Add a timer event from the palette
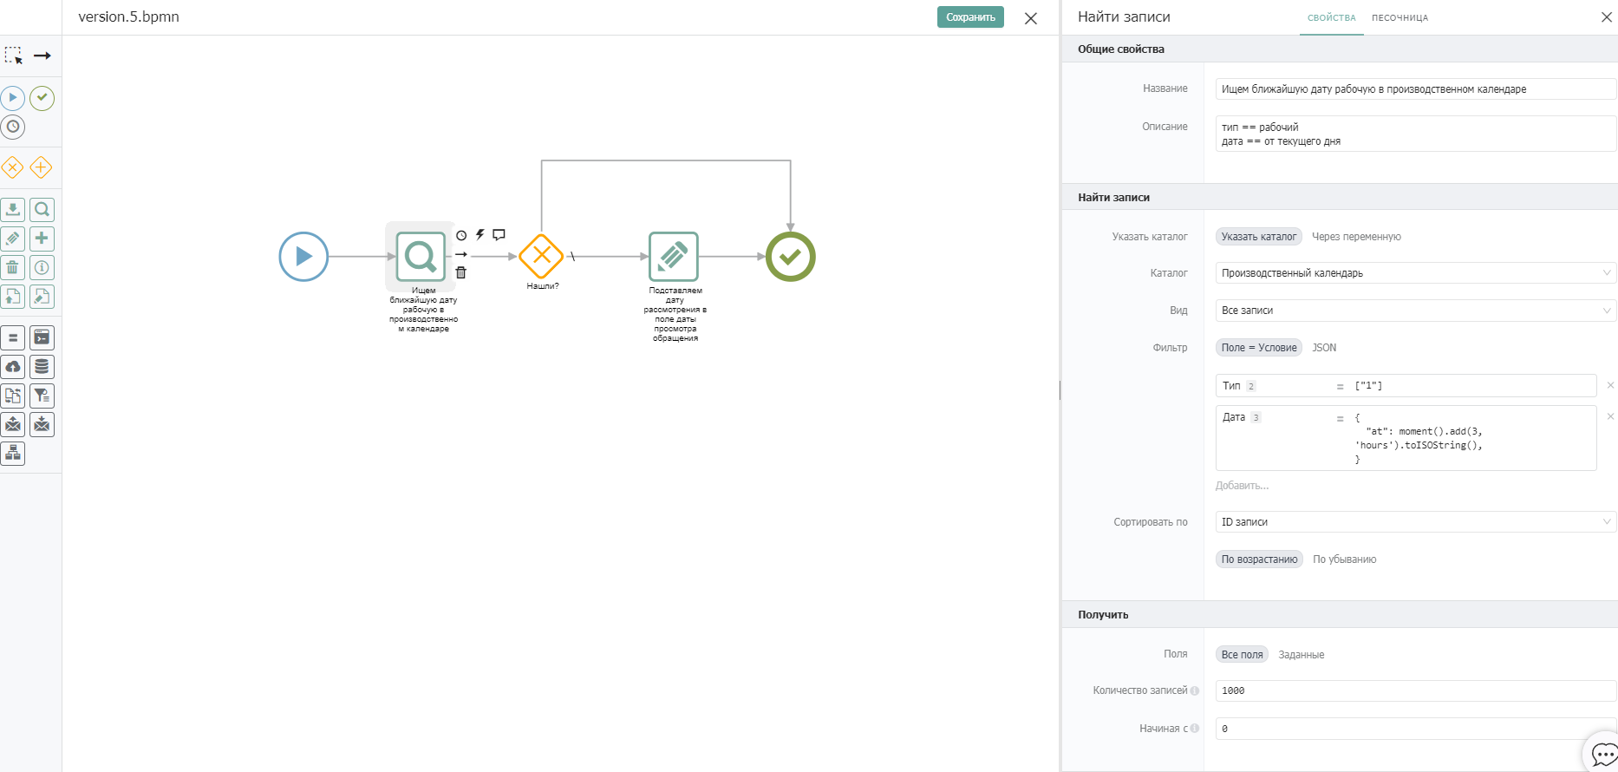Screen dimensions: 1618x772 tap(13, 127)
